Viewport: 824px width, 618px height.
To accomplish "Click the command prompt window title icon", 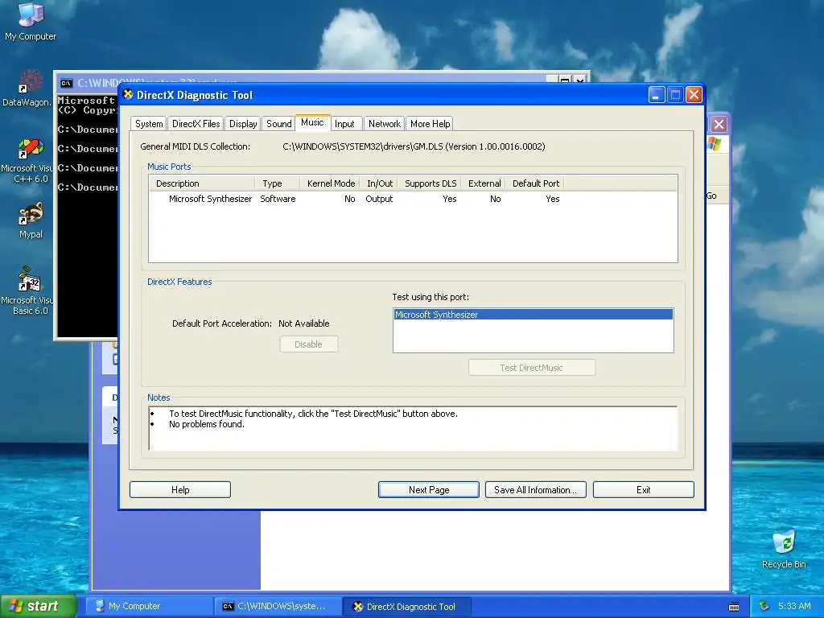I will pos(66,83).
